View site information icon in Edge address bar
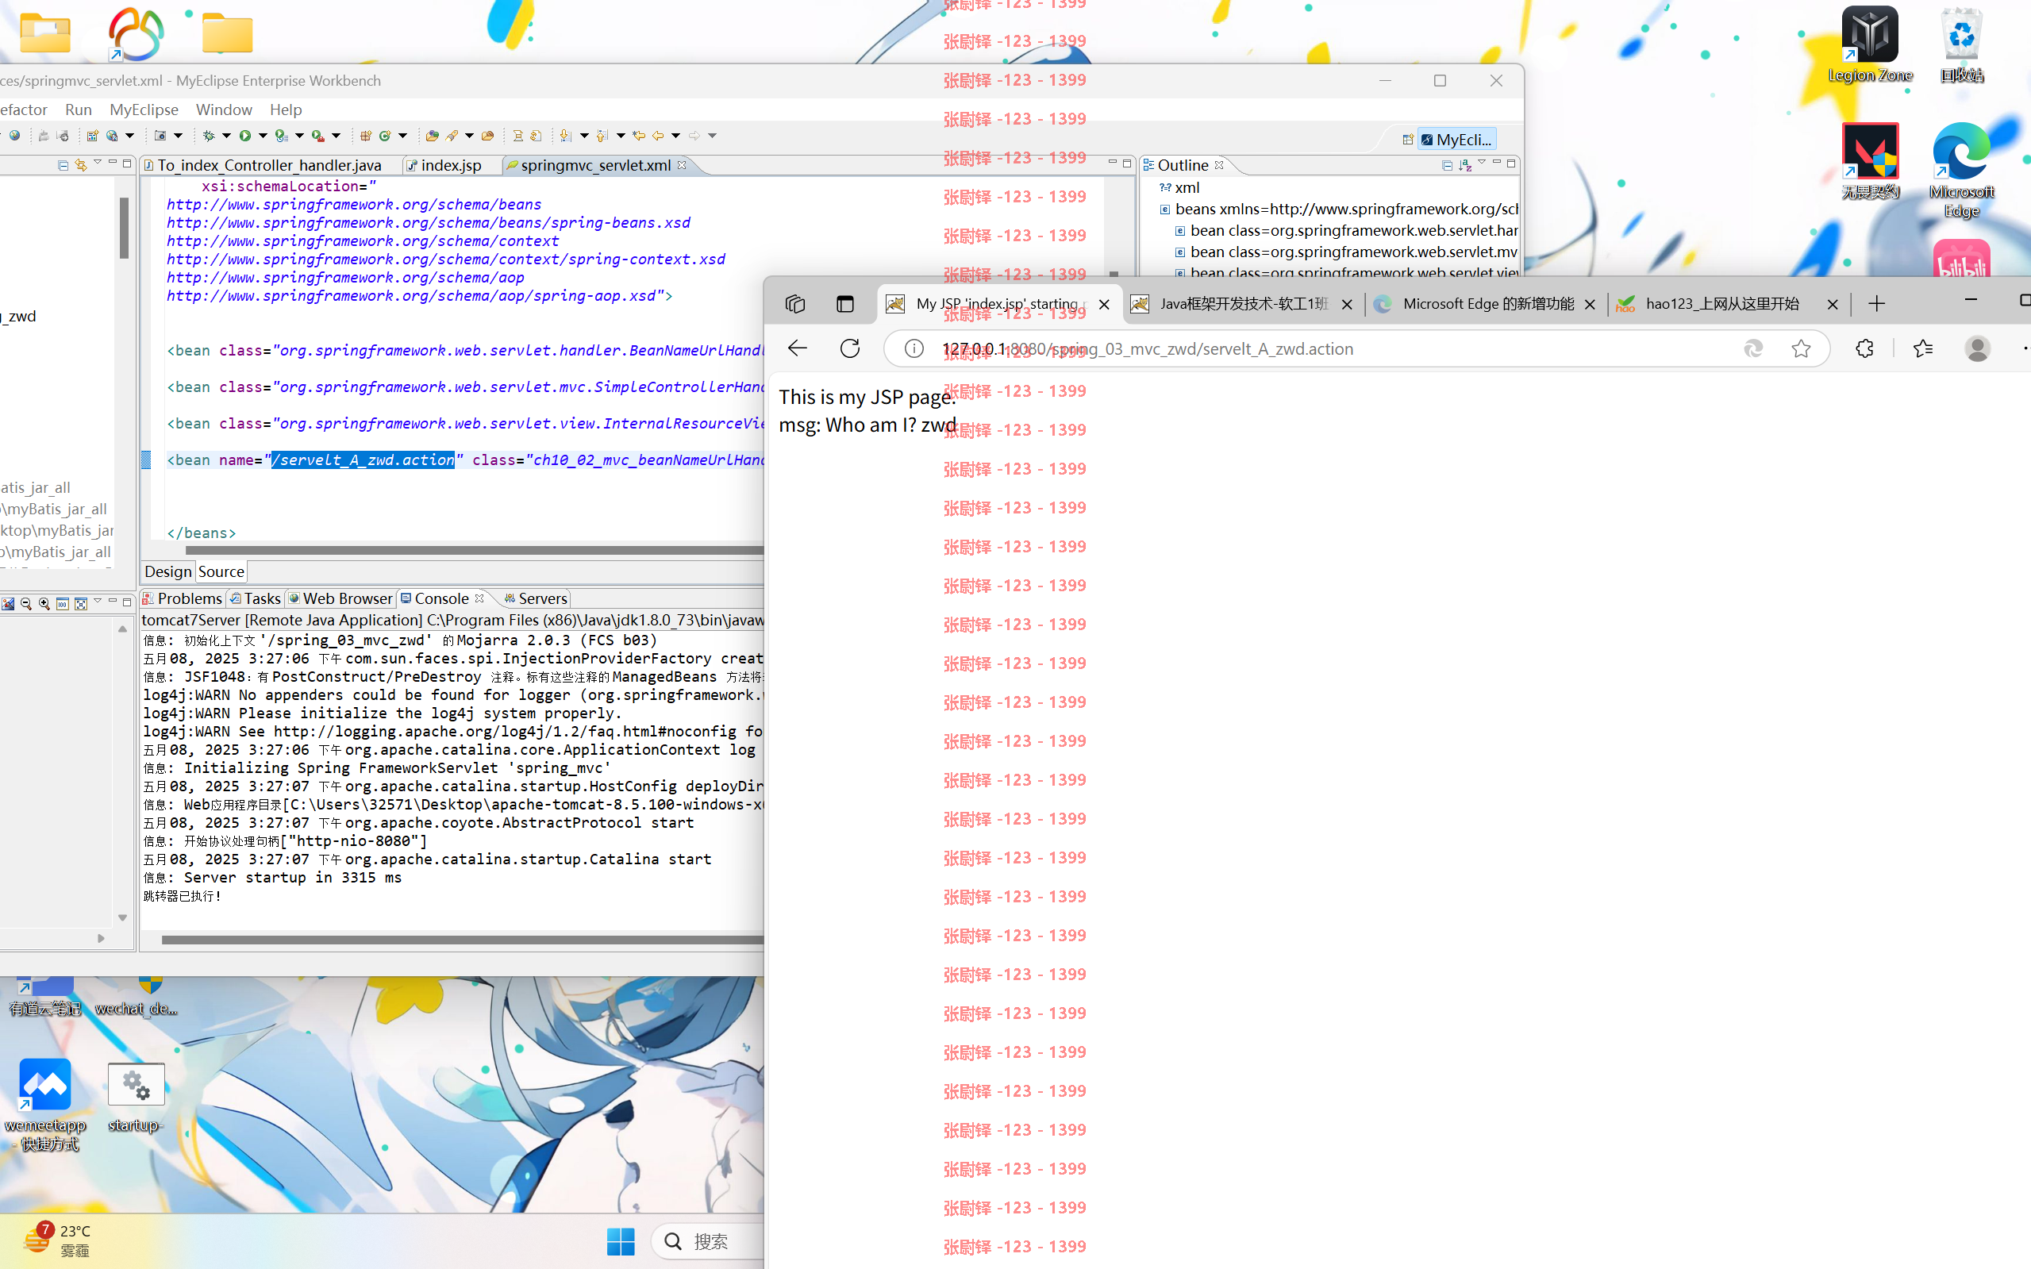The image size is (2031, 1269). 914,348
